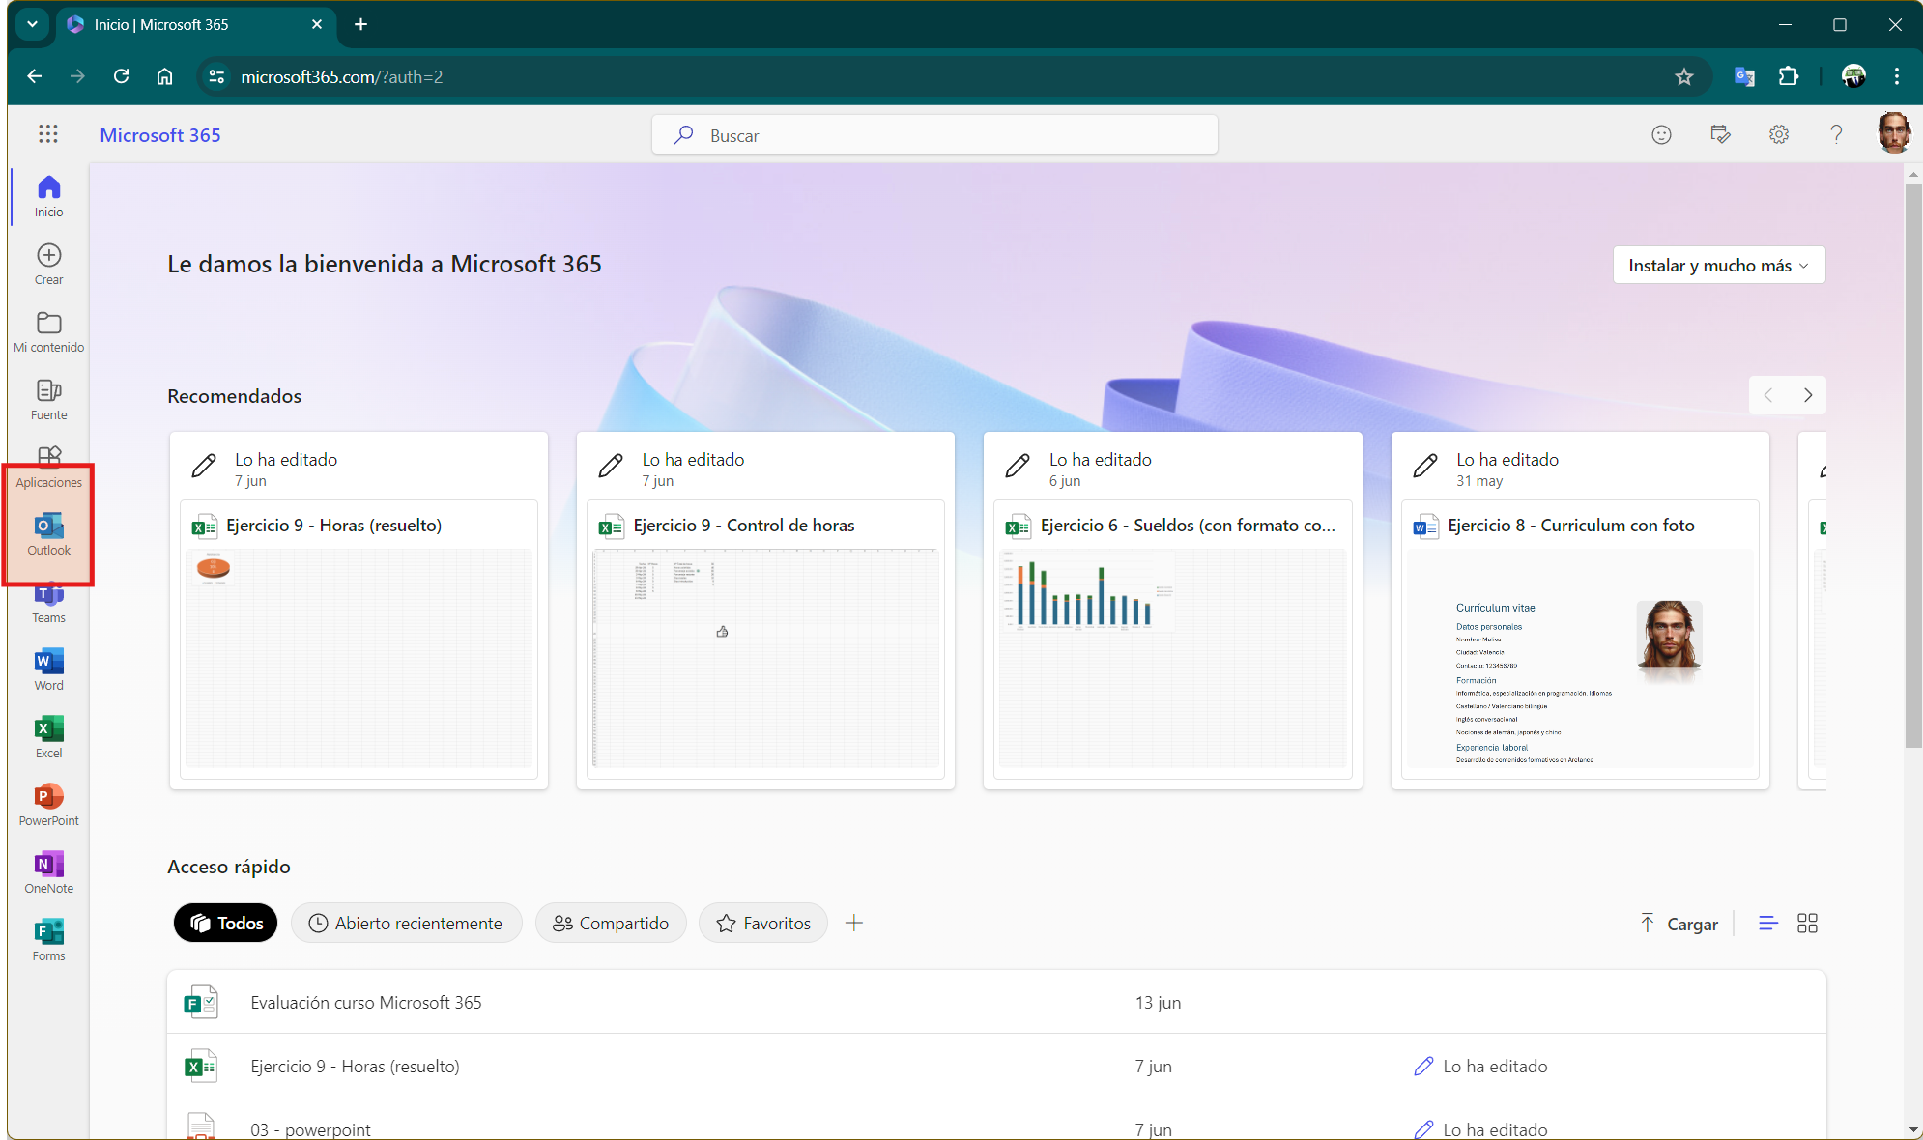Open the tab search dropdown arrow
The width and height of the screenshot is (1923, 1140).
[32, 24]
